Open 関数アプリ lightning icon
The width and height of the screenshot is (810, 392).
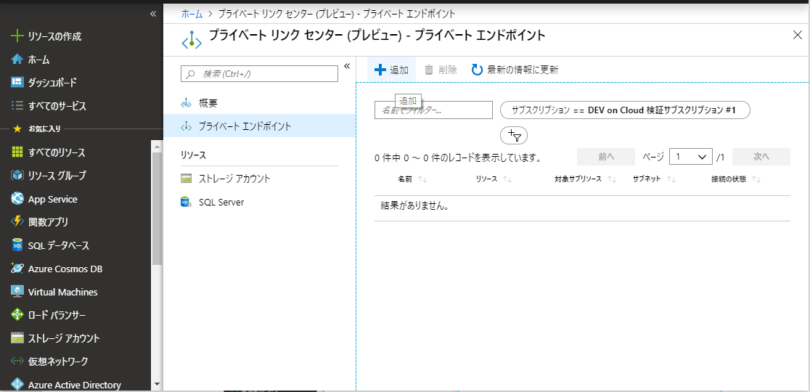tap(17, 221)
